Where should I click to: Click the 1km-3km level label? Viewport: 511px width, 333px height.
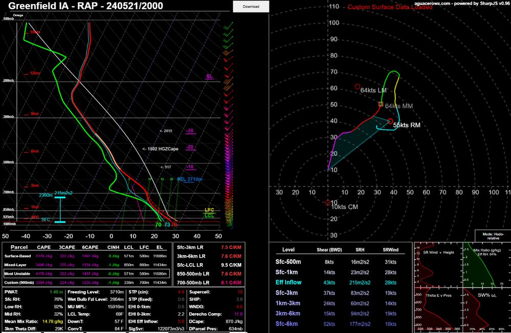point(288,303)
